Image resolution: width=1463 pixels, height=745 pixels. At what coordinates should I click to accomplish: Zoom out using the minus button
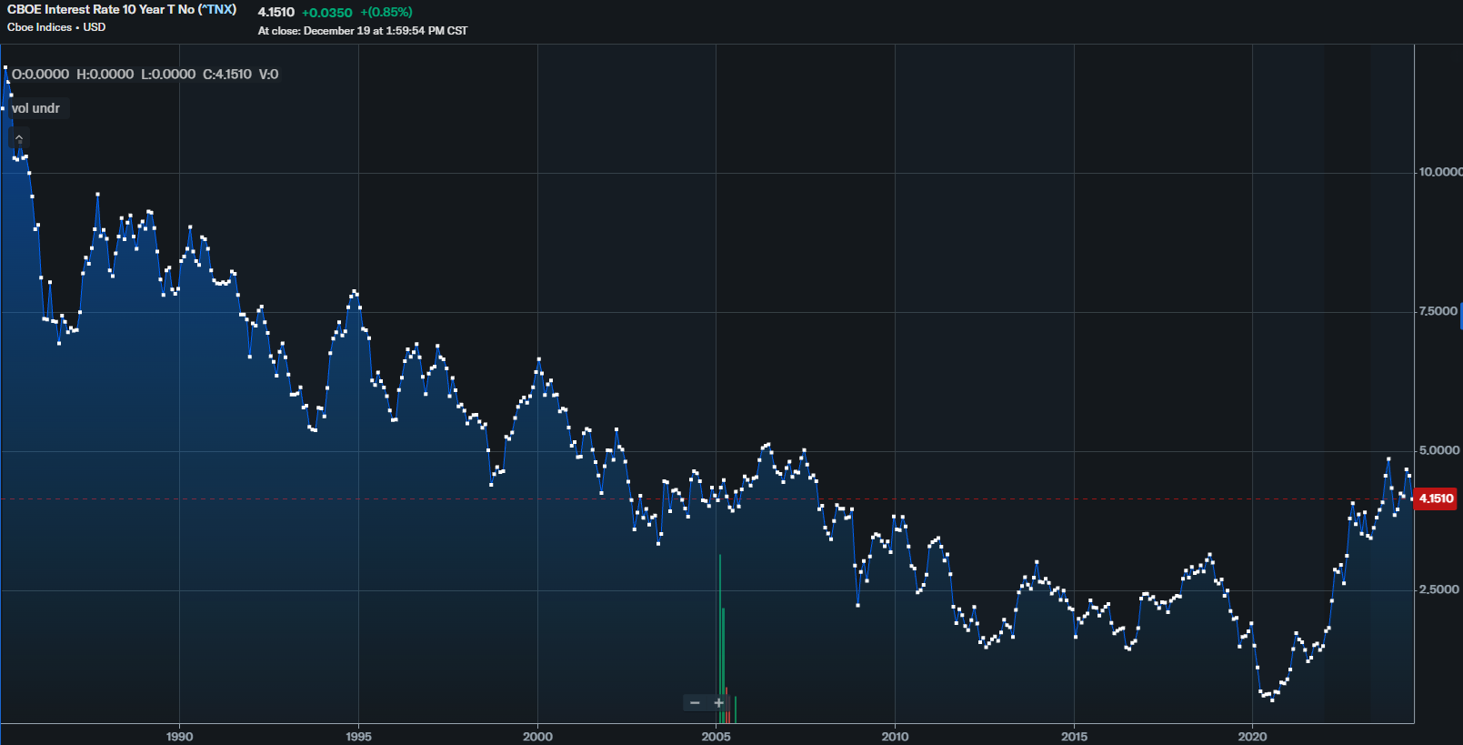[695, 703]
